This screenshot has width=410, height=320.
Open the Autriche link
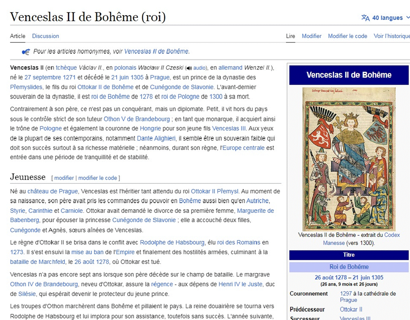258,201
